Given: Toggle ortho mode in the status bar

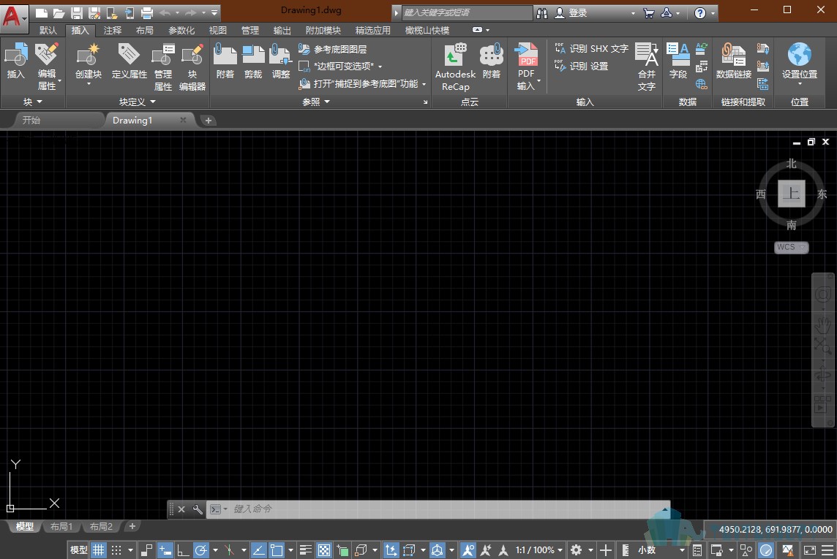Looking at the screenshot, I should 183,550.
